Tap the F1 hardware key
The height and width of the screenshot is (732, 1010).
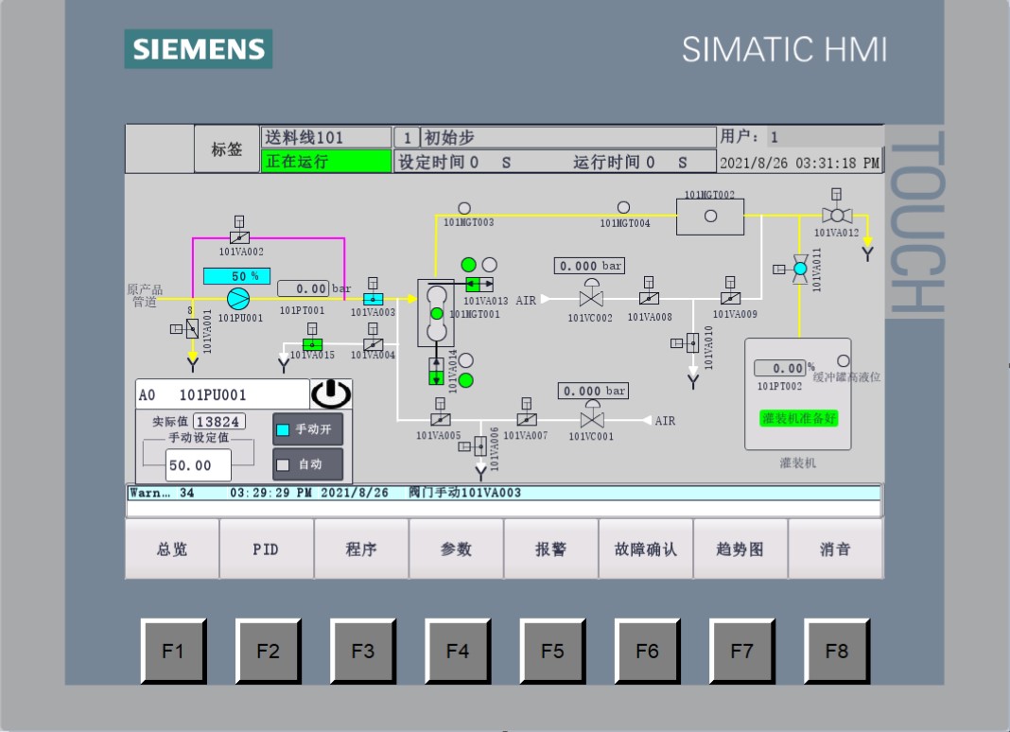coord(173,651)
